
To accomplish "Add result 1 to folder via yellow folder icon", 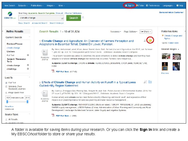I will pos(150,40).
